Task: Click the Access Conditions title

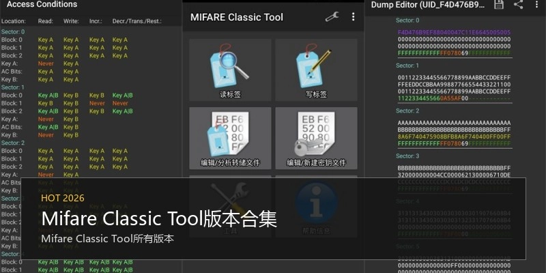Action: pyautogui.click(x=42, y=5)
